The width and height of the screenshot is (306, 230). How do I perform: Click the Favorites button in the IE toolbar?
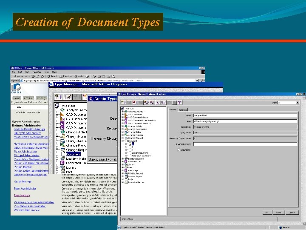coord(65,76)
